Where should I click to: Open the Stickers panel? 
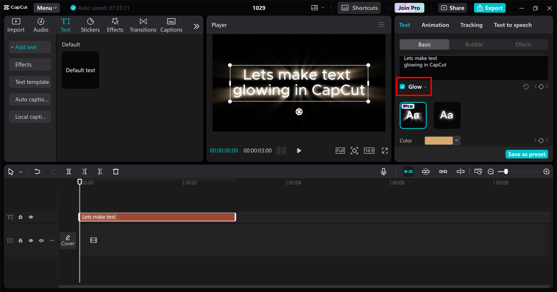[90, 25]
